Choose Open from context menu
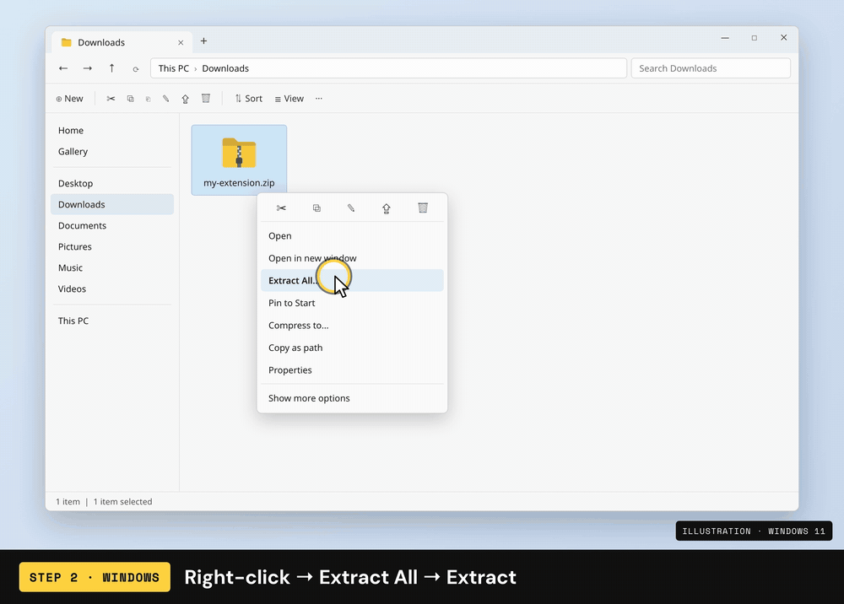The image size is (844, 604). pyautogui.click(x=352, y=235)
